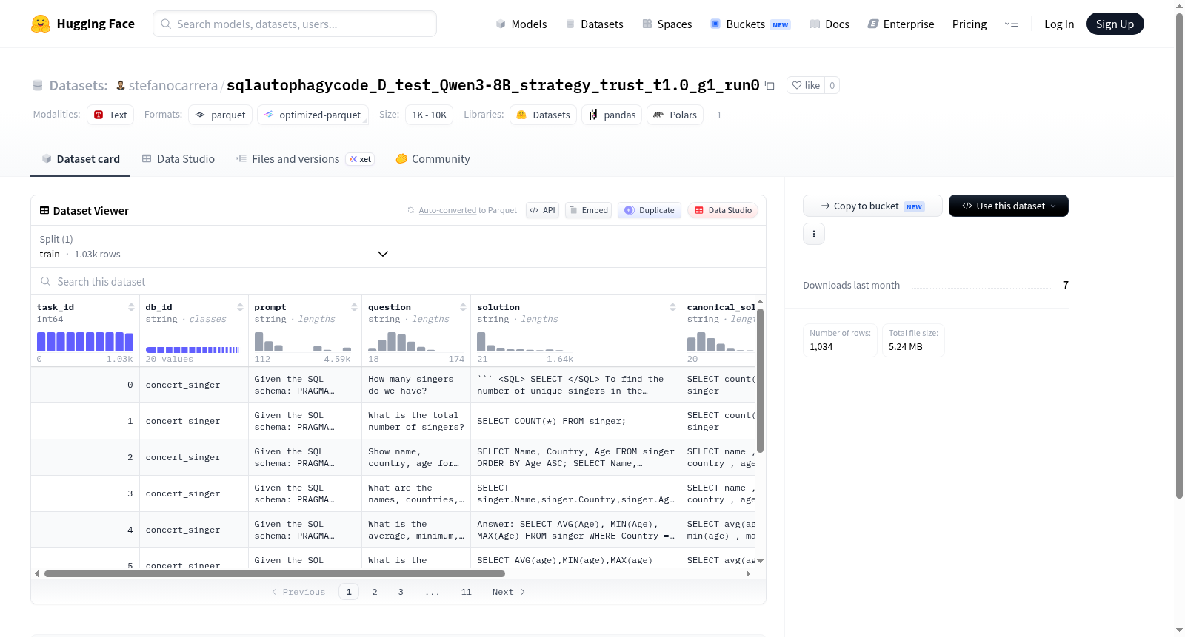Viewport: 1185px width, 637px height.
Task: Click the horizontal table scrollbar
Action: [275, 573]
